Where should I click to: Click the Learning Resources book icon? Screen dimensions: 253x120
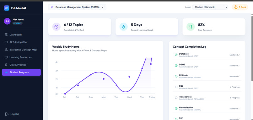pos(6,57)
